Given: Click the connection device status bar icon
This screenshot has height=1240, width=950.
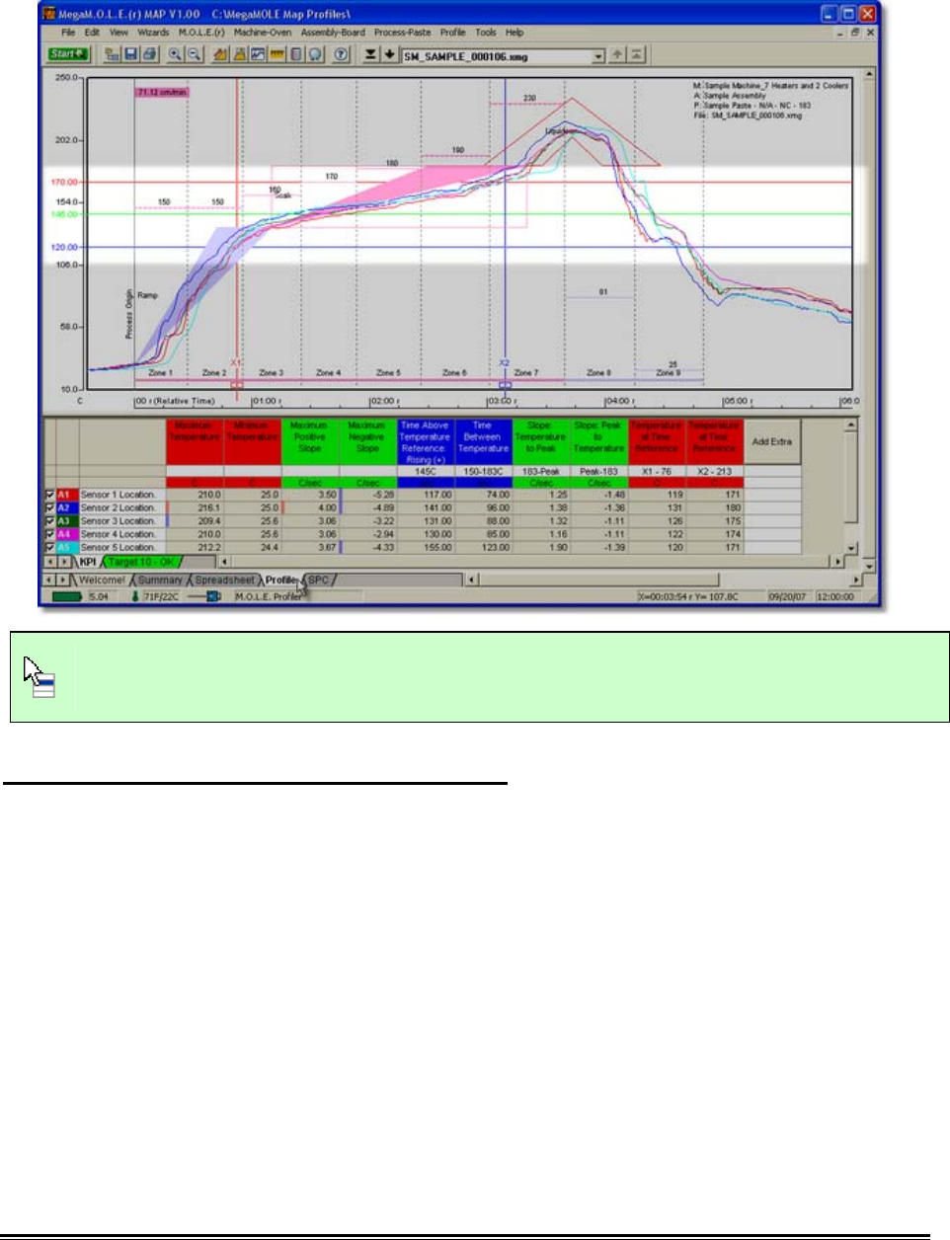Looking at the screenshot, I should [204, 597].
